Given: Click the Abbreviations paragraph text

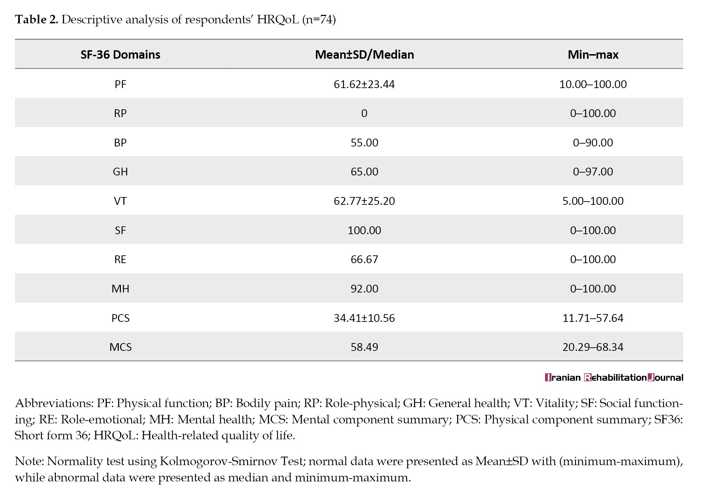Looking at the screenshot, I should tap(349, 419).
